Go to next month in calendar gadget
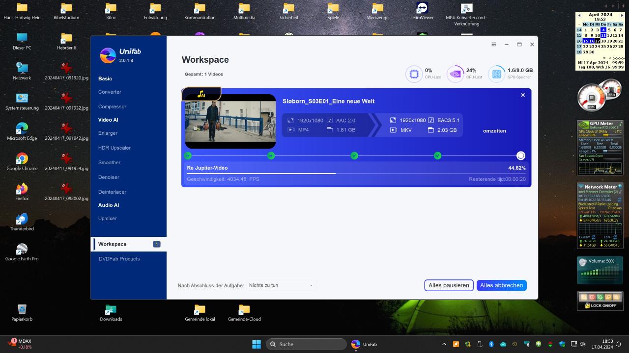This screenshot has width=629, height=353. coord(622,15)
